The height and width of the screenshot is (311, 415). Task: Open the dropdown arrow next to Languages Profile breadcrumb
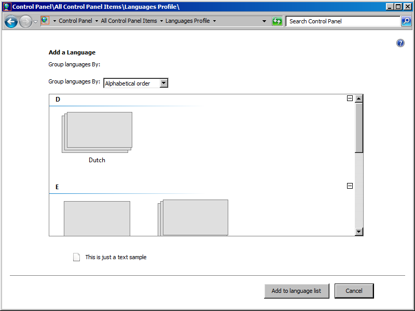click(x=213, y=21)
